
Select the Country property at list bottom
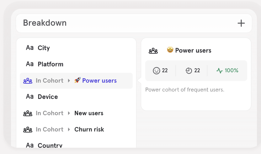[50, 146]
